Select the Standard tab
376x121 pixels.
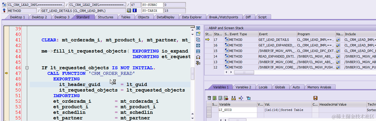(83, 17)
